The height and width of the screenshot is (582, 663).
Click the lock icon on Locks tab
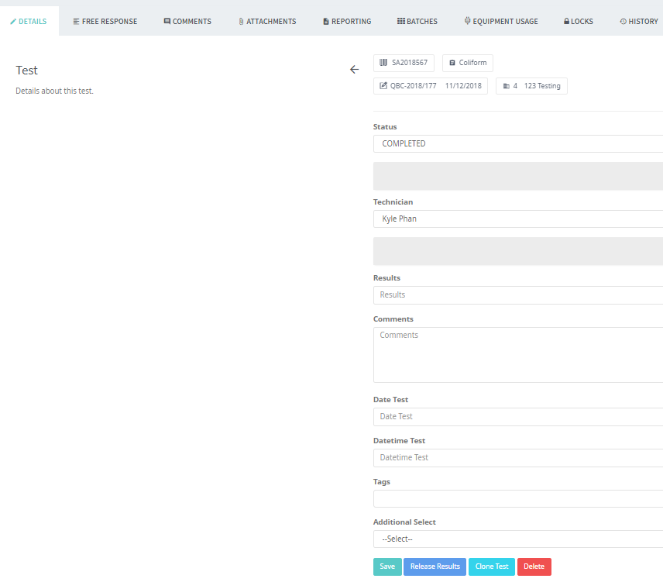566,22
